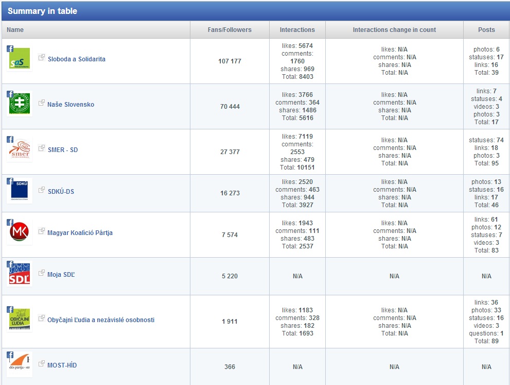Click Facebook badge on Naše Slovensko row
The height and width of the screenshot is (385, 510).
click(x=10, y=94)
